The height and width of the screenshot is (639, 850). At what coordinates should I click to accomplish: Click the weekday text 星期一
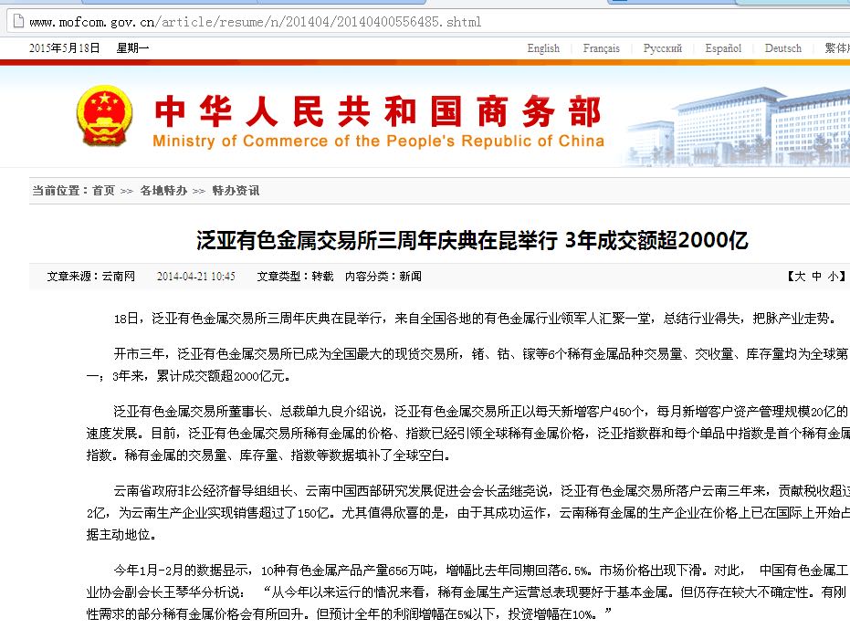pos(132,48)
